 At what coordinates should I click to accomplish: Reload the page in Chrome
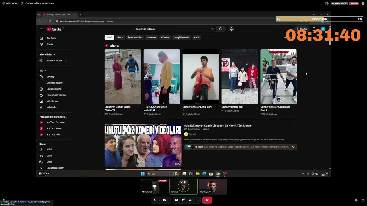50,21
